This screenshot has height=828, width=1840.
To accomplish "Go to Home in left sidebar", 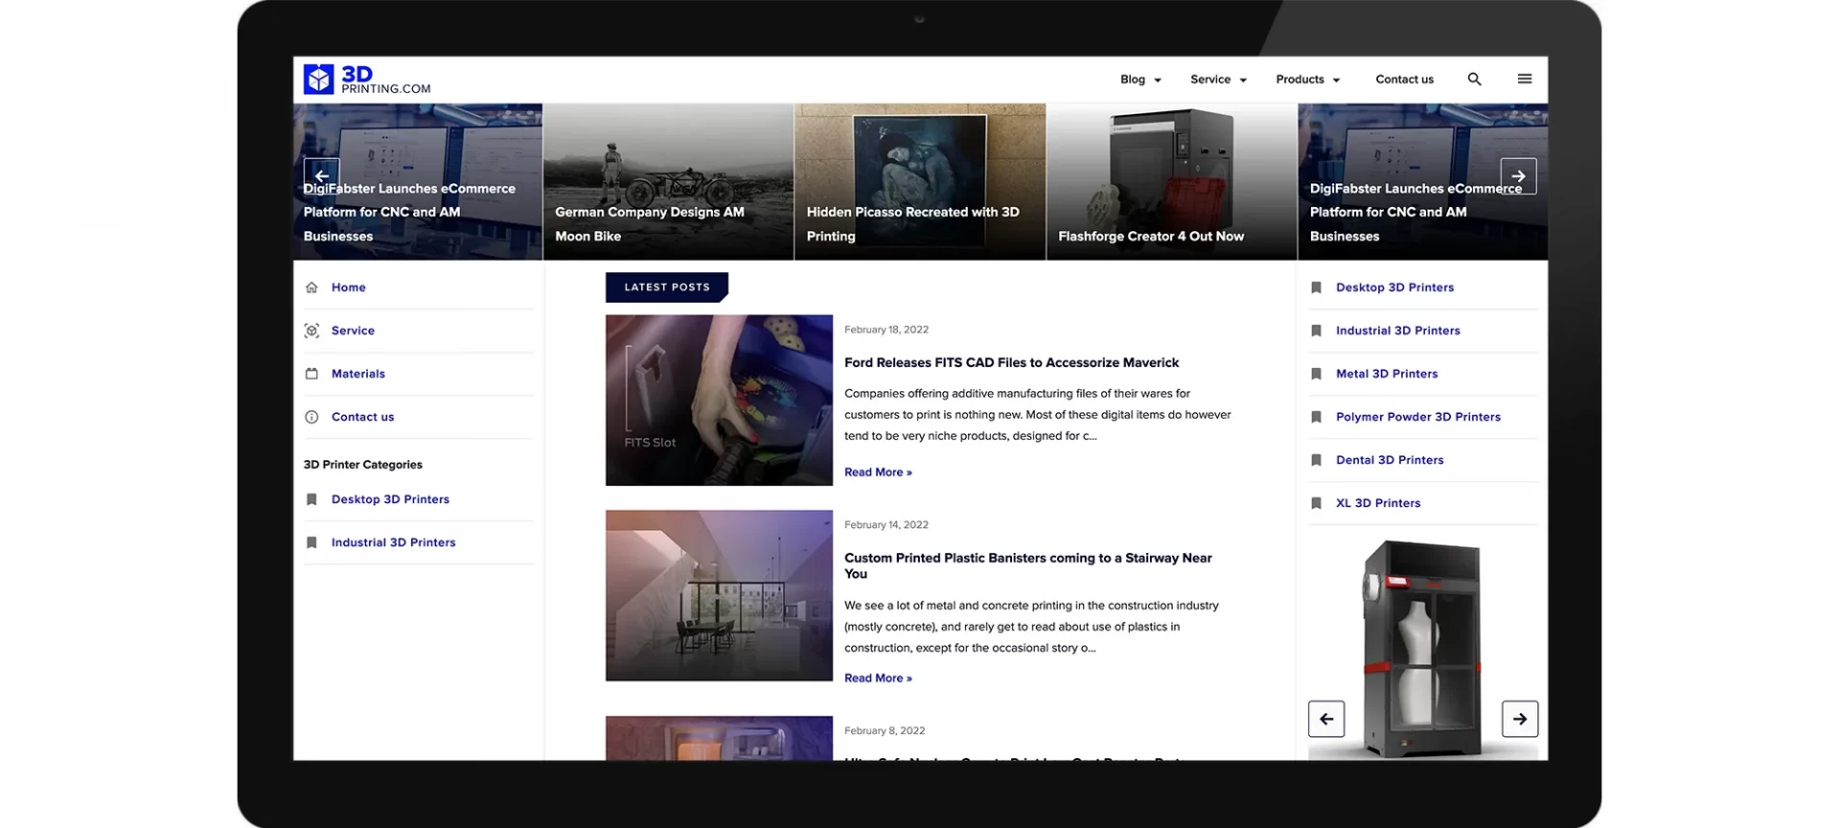I will click(348, 287).
